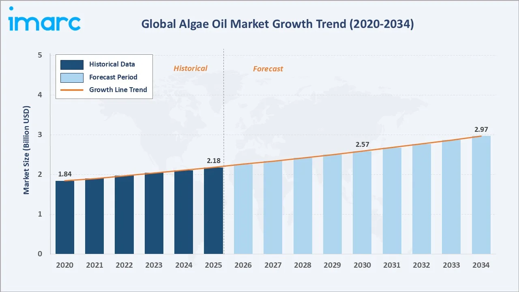The image size is (519, 292).
Task: Click the x-axis label 2025
Action: (x=213, y=265)
